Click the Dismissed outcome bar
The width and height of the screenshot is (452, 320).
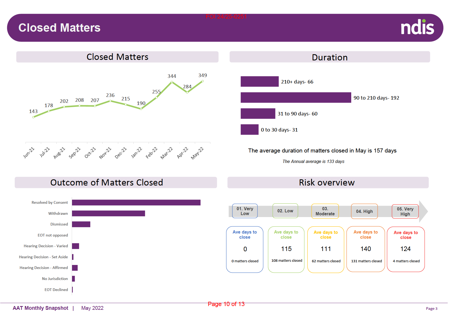[x=81, y=224]
